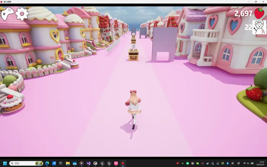Restore down the game window
This screenshot has width=267, height=167.
click(x=256, y=2)
